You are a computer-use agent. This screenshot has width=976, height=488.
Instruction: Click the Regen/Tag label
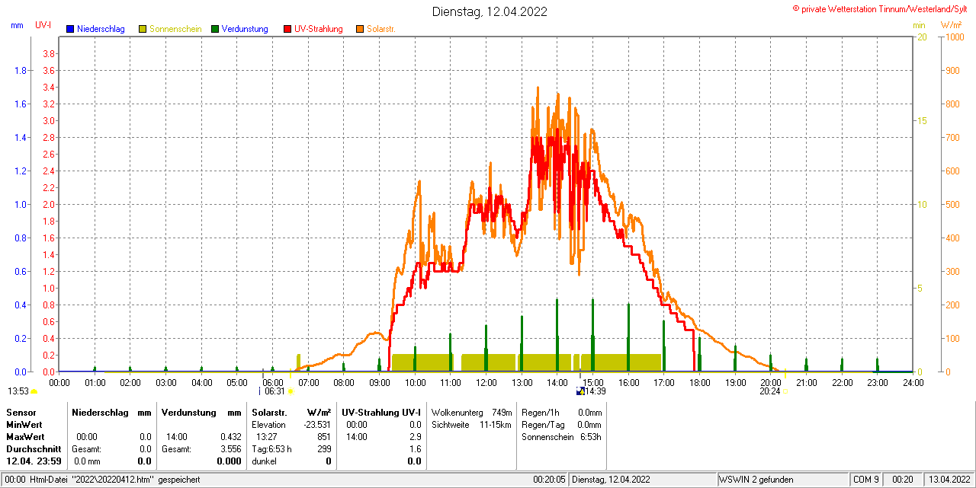coord(541,424)
